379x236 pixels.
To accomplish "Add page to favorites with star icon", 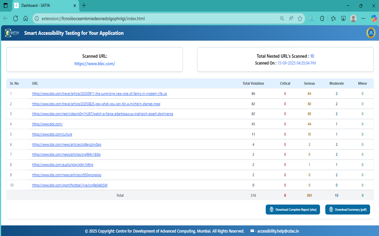I will click(300, 19).
